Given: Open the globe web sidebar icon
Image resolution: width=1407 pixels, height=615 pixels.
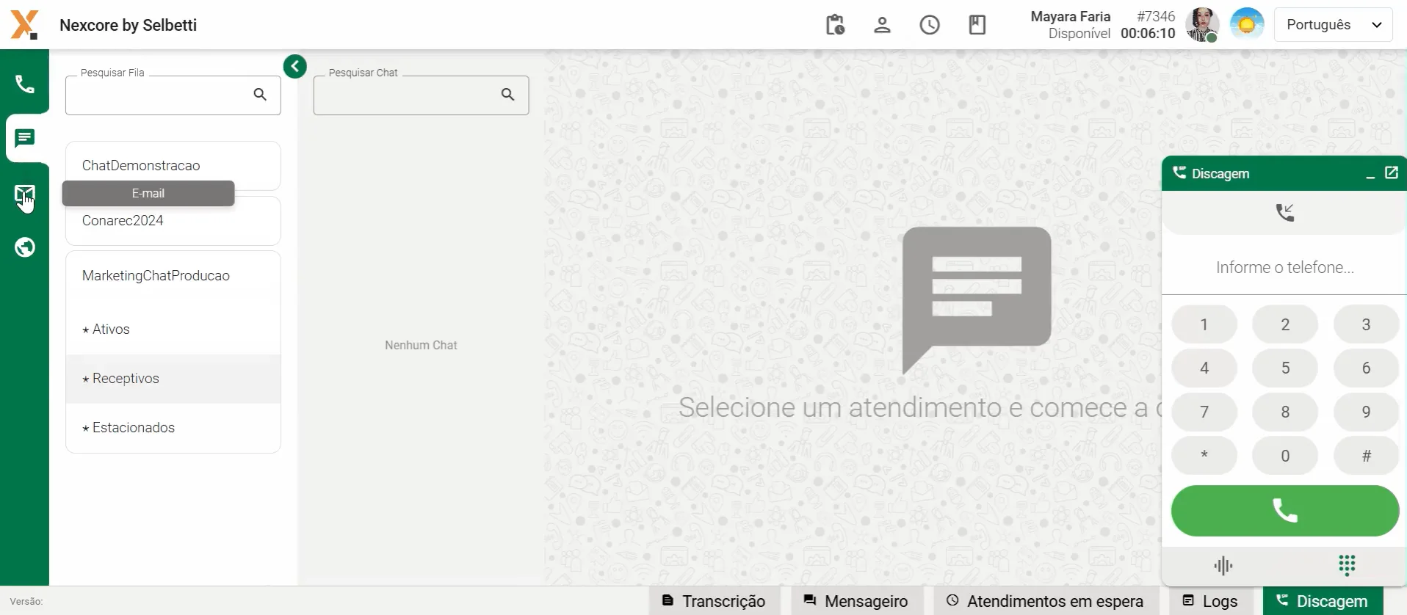Looking at the screenshot, I should tap(25, 247).
